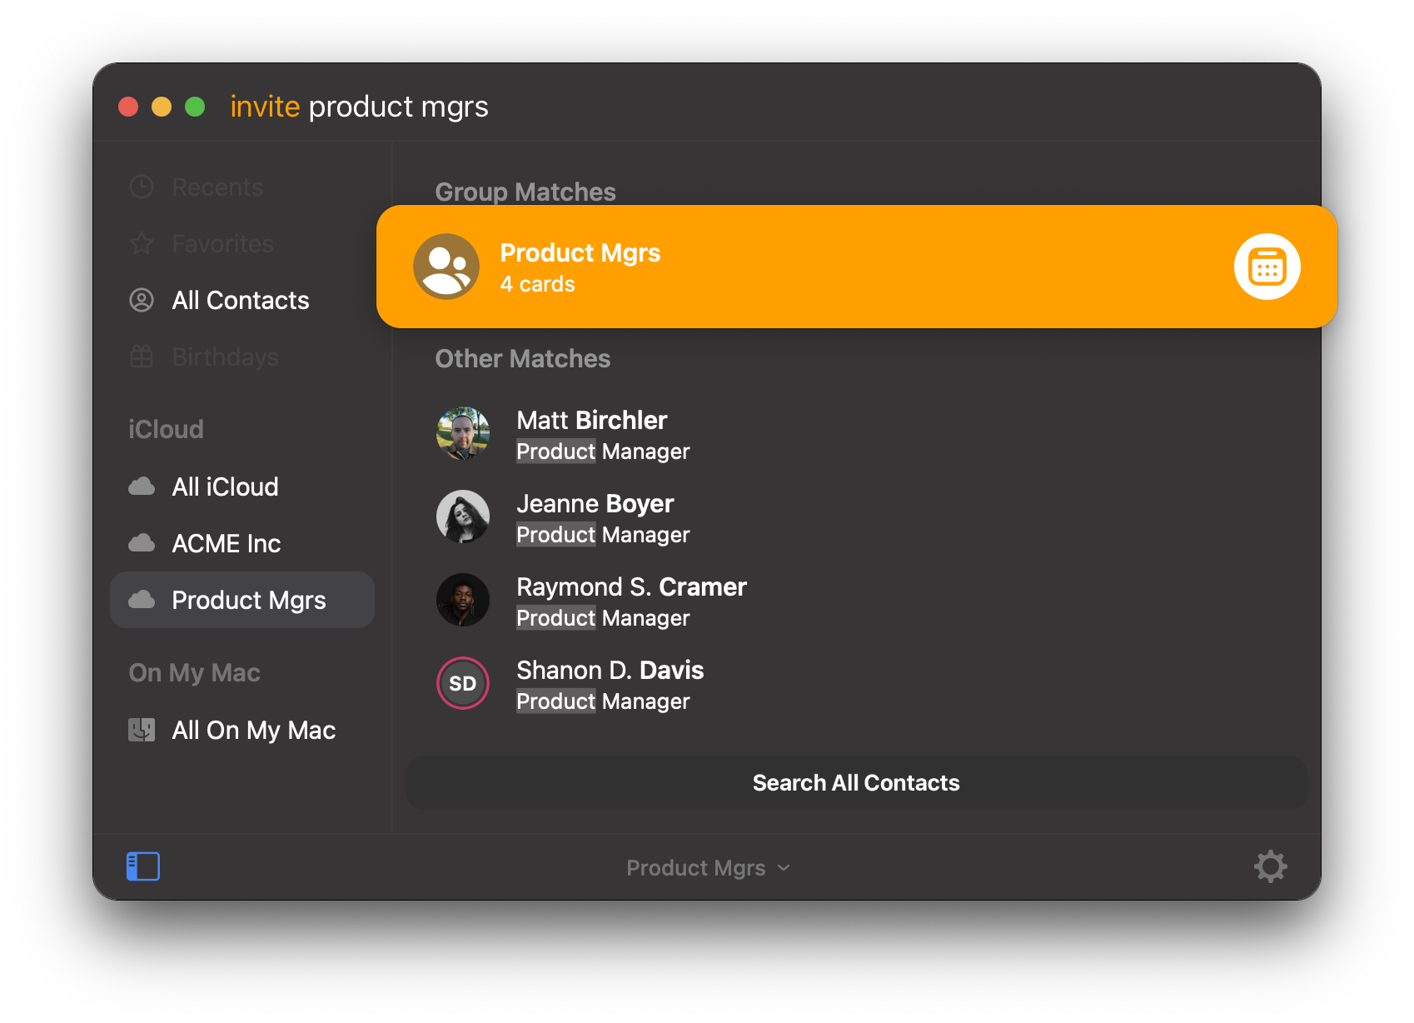Click the iCloud section header
Image resolution: width=1414 pixels, height=1023 pixels.
pyautogui.click(x=166, y=429)
